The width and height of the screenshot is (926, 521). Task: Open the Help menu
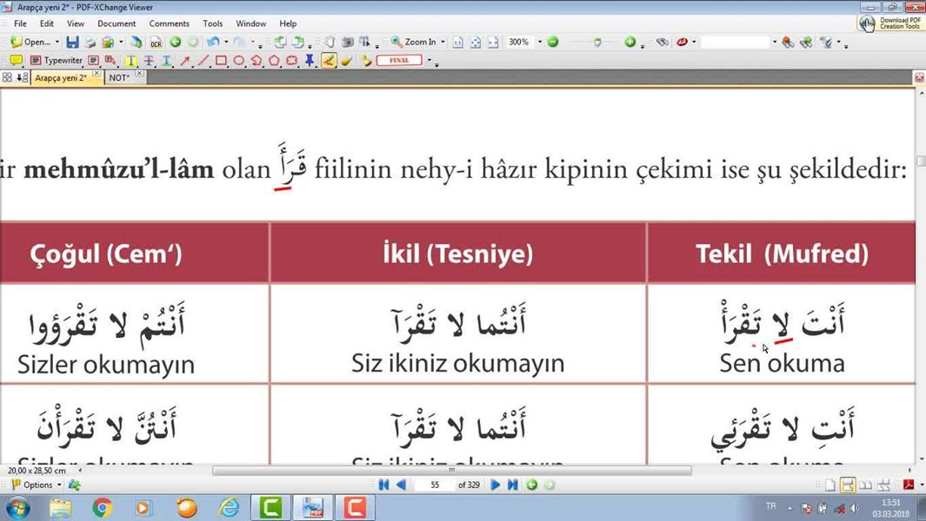tap(288, 23)
